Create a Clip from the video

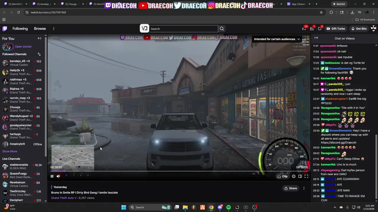pos(282,176)
